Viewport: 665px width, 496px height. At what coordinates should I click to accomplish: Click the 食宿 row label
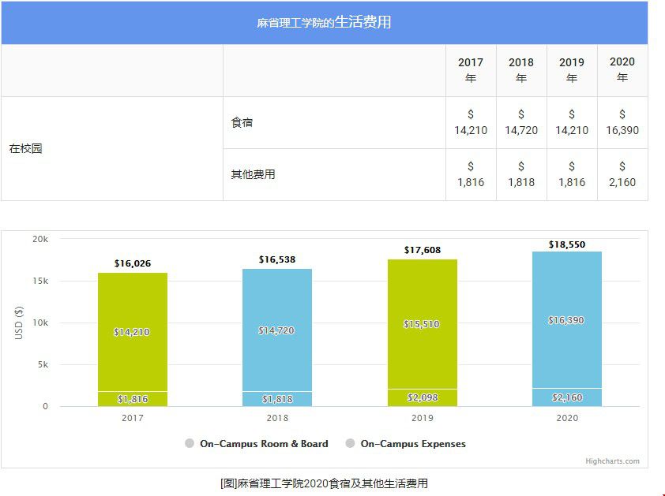(x=242, y=122)
